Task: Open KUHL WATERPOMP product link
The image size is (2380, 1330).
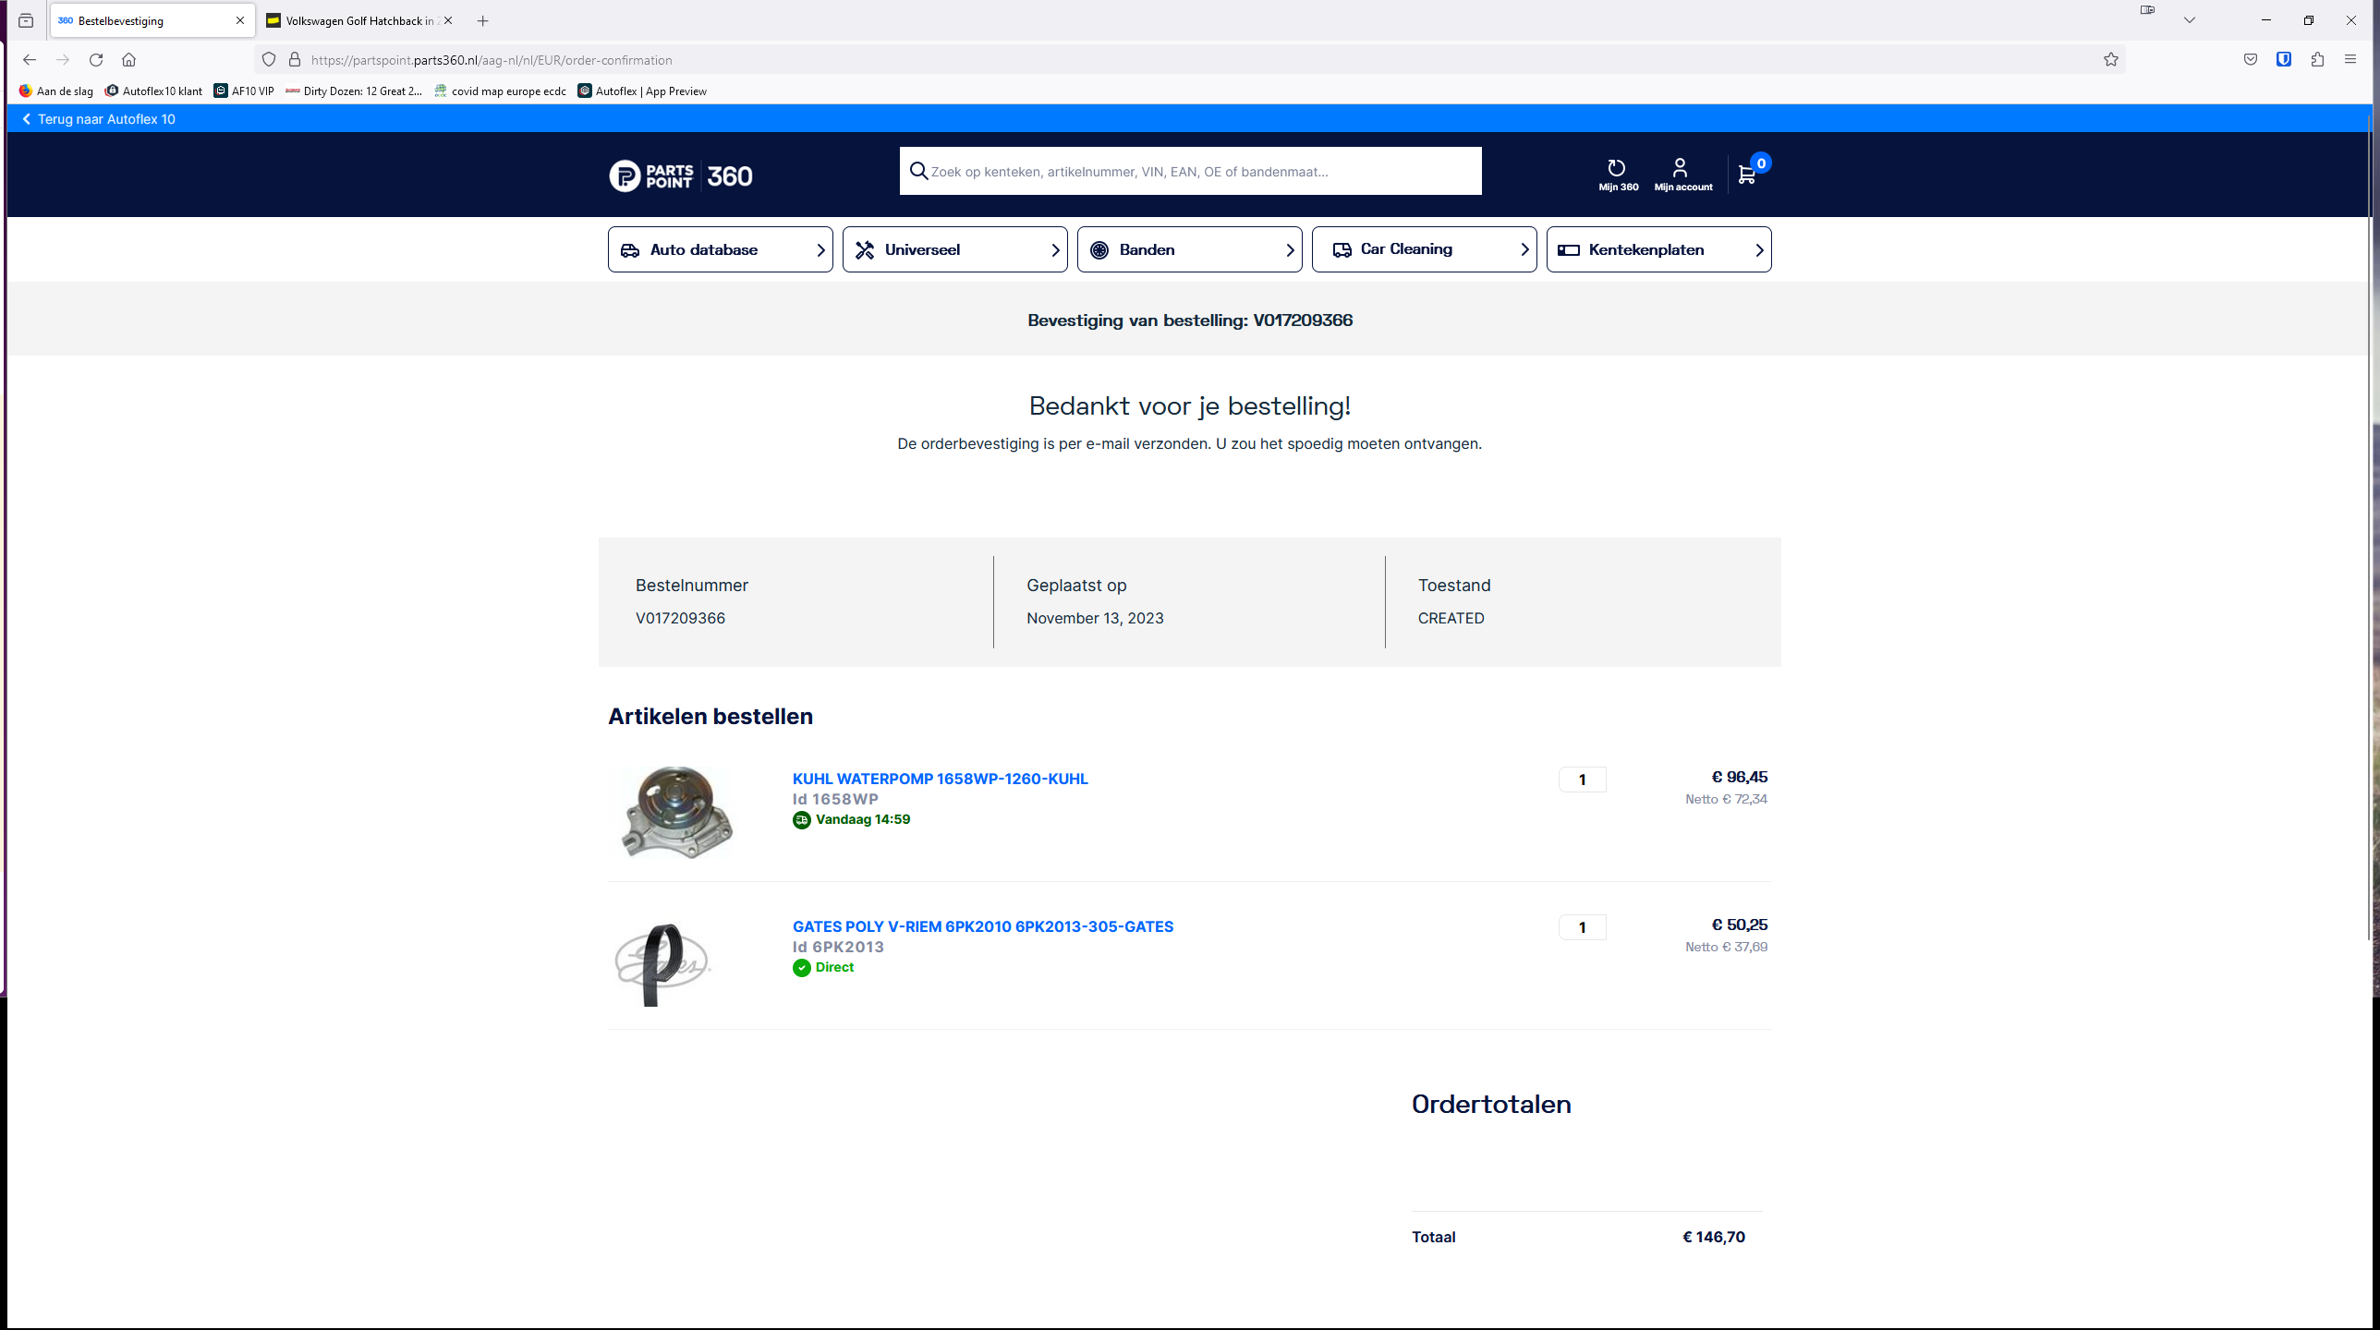Action: click(940, 779)
